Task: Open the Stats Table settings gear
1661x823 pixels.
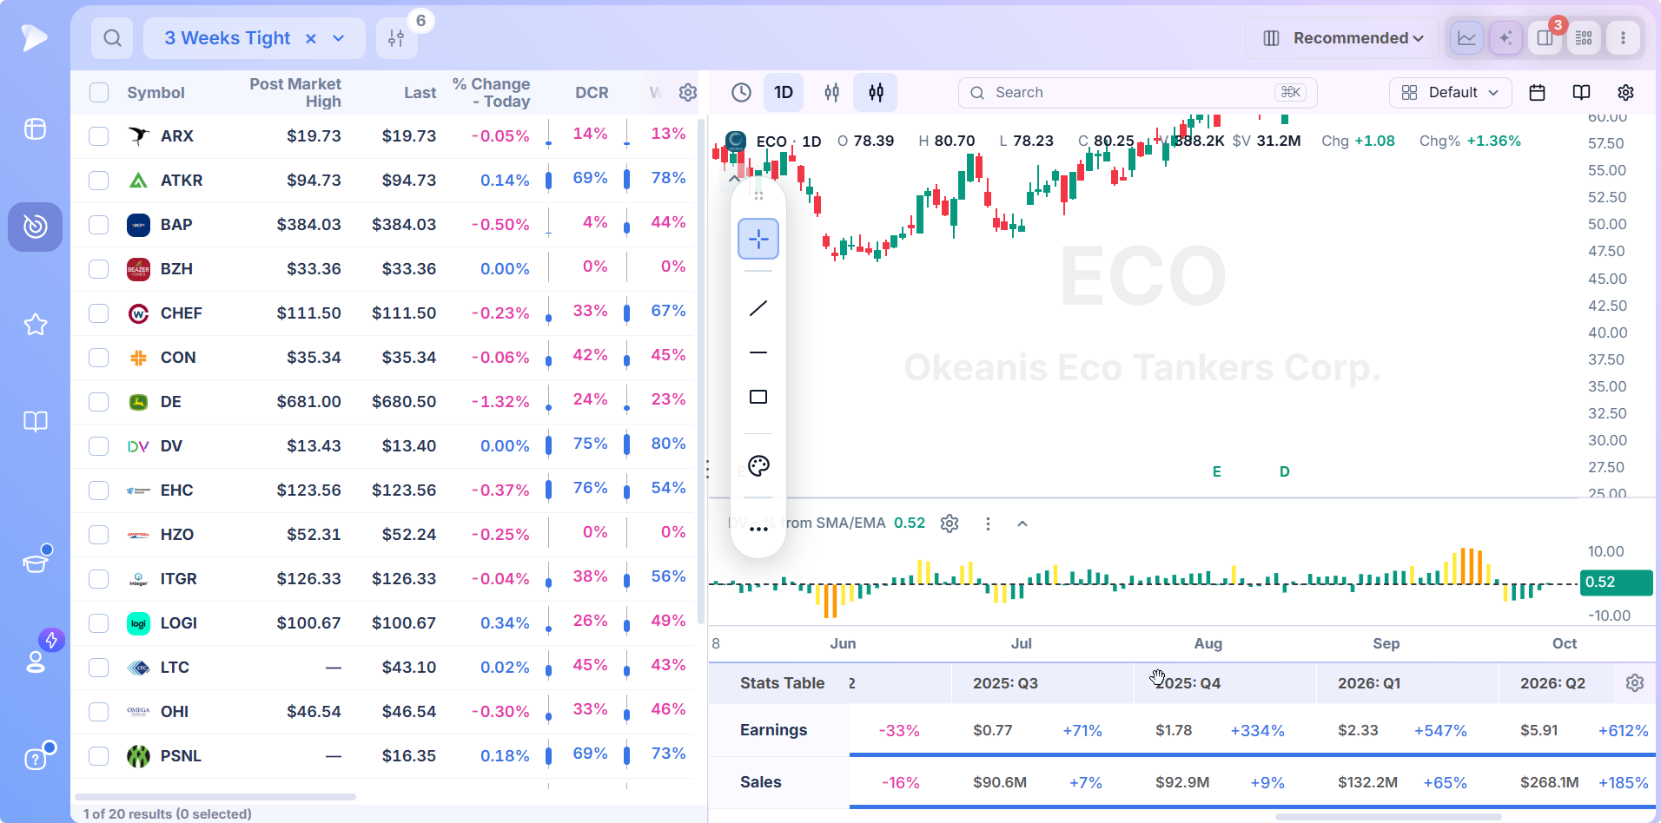Action: point(1634,683)
